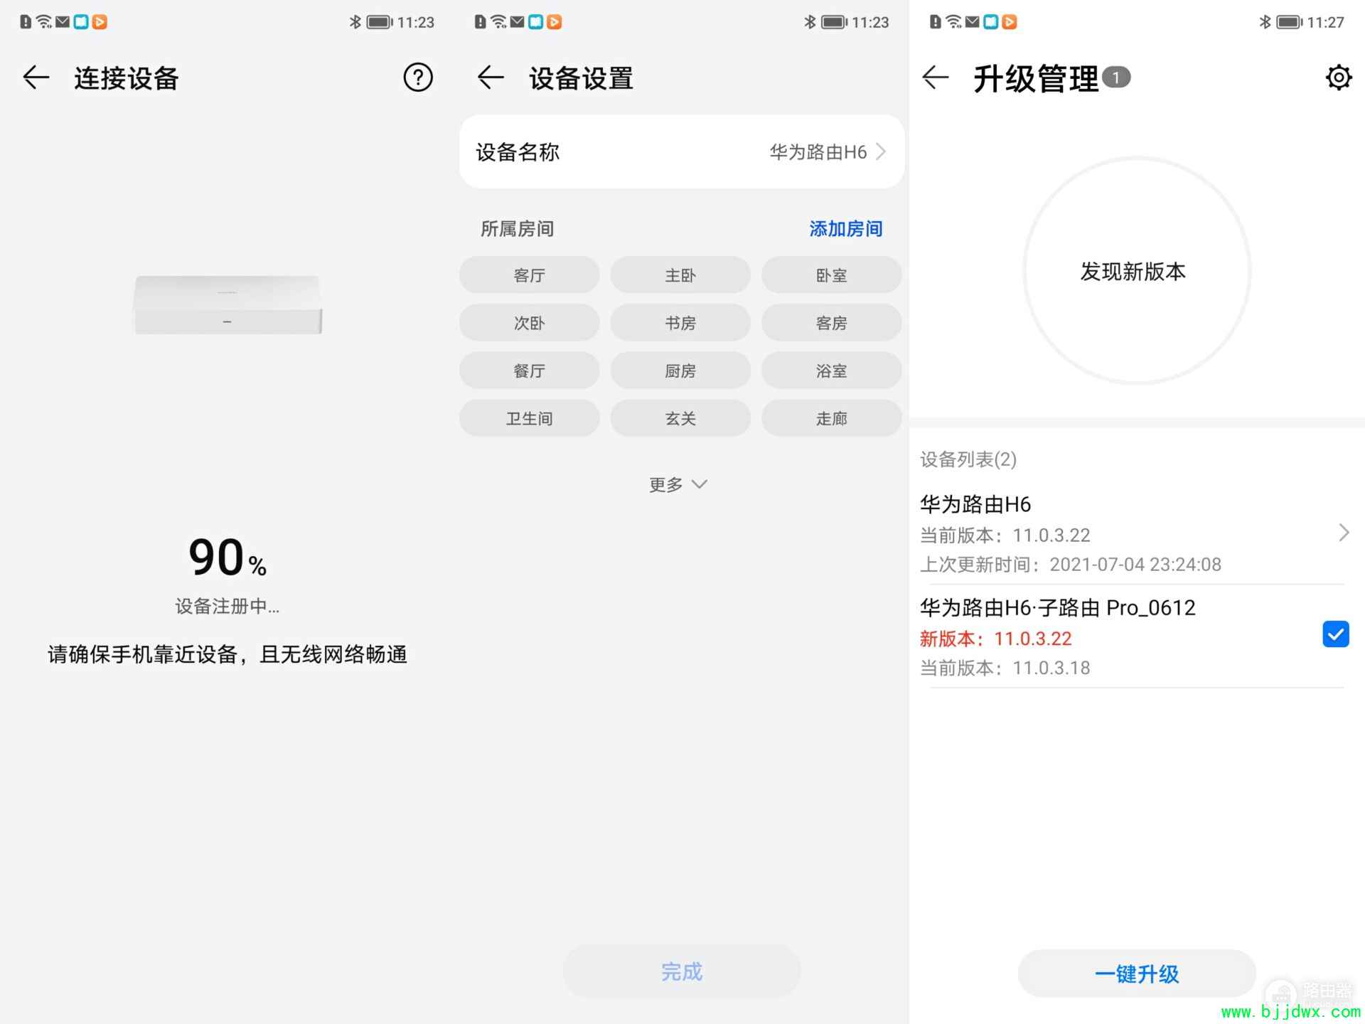1365x1024 pixels.
Task: Go back from the 连接设备 screen
Action: click(36, 78)
